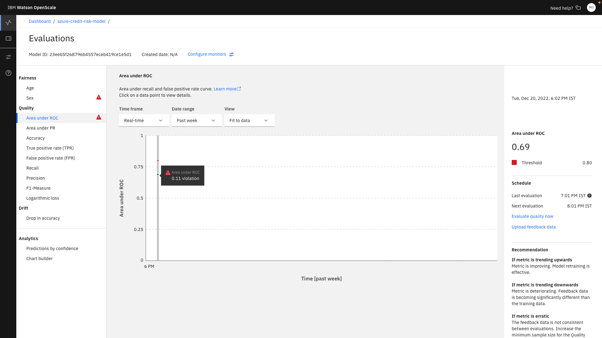Click the Sex fairness alert icon
This screenshot has height=338, width=602.
tap(99, 97)
